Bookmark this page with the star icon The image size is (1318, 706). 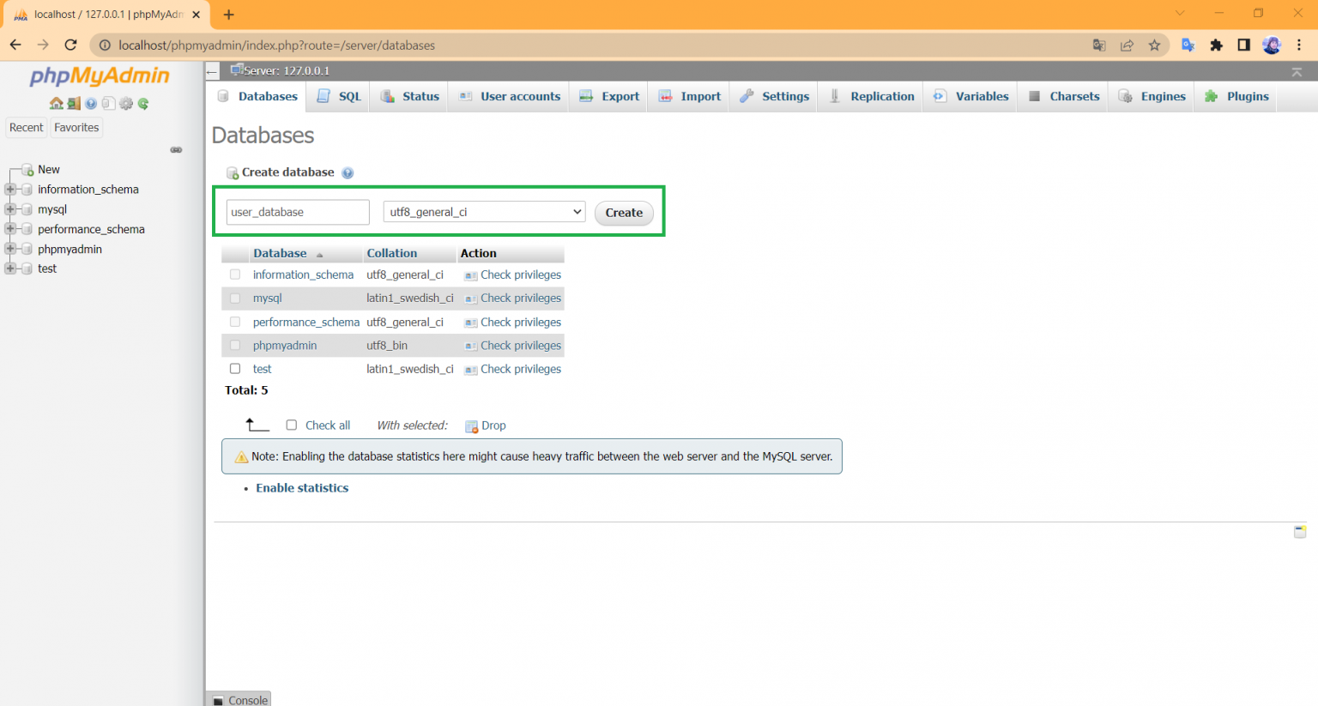point(1154,45)
